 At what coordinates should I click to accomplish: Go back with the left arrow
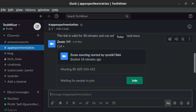coord(41,16)
